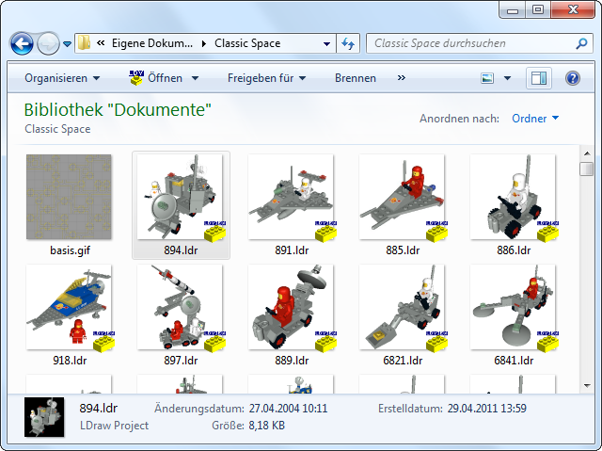This screenshot has height=451, width=602.
Task: Expand the arrow after Eigene Dokum...
Action: pos(204,43)
